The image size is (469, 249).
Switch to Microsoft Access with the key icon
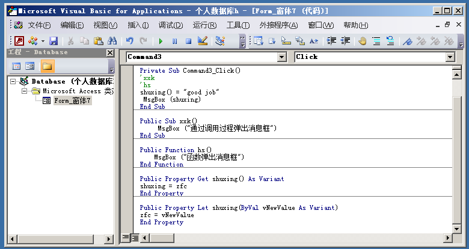19,41
